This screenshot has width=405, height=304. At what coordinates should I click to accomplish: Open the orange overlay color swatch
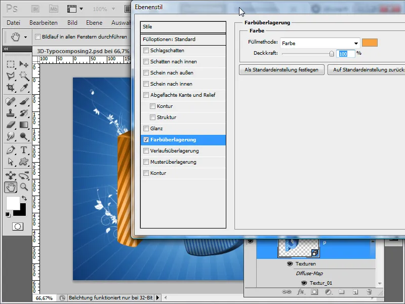370,43
